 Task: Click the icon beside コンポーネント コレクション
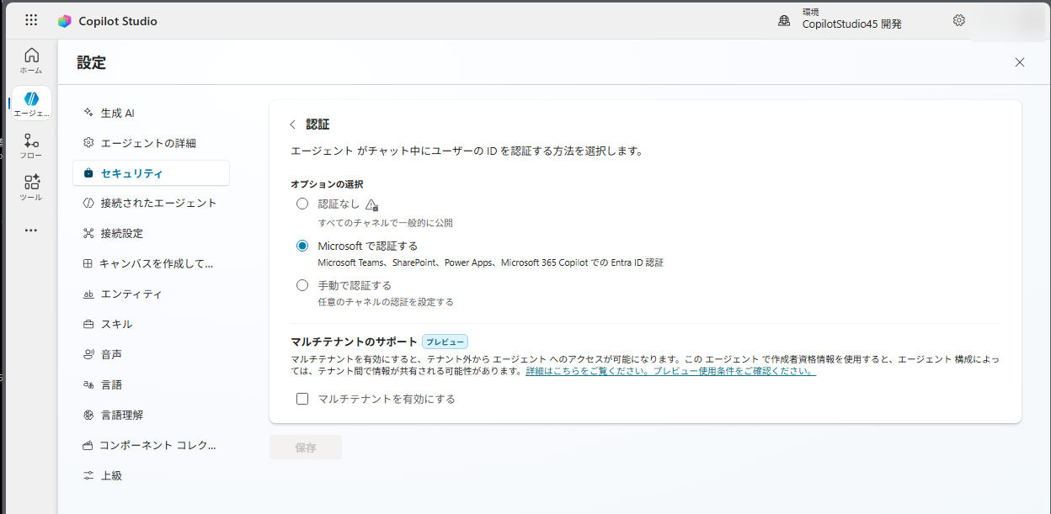(88, 445)
